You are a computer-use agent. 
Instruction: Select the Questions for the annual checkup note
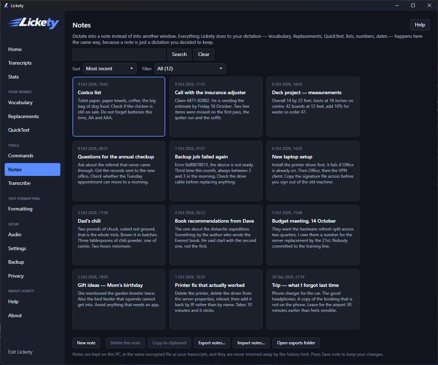[x=119, y=171]
